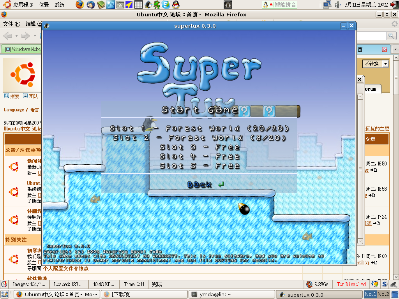The image size is (399, 299).
Task: Click the logout door icon in top panel
Action: pos(394,5)
